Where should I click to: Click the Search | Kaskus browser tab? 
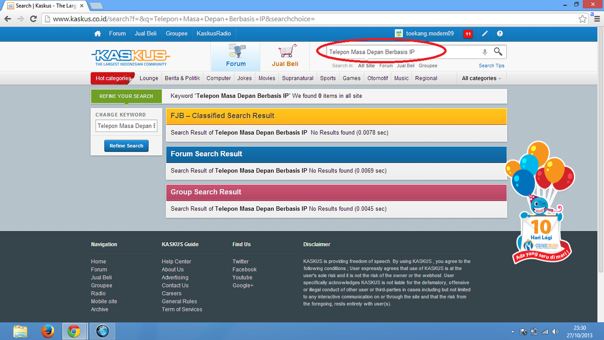click(x=45, y=6)
